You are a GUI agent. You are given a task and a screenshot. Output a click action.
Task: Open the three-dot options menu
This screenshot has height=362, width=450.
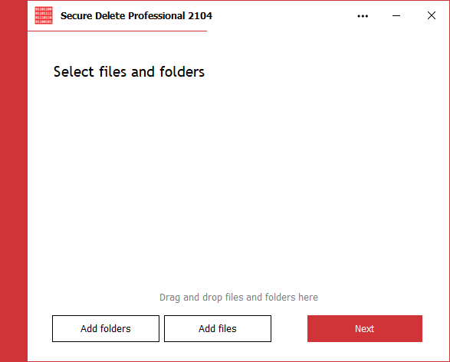click(x=363, y=16)
